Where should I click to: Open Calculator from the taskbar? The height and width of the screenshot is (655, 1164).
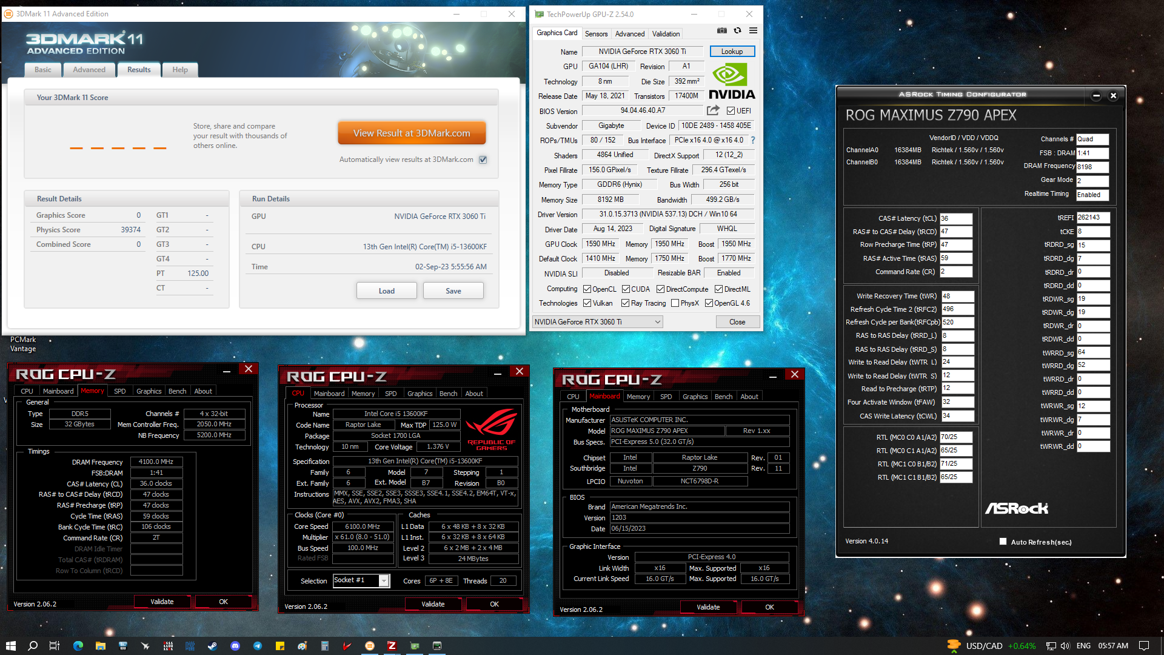(x=325, y=646)
